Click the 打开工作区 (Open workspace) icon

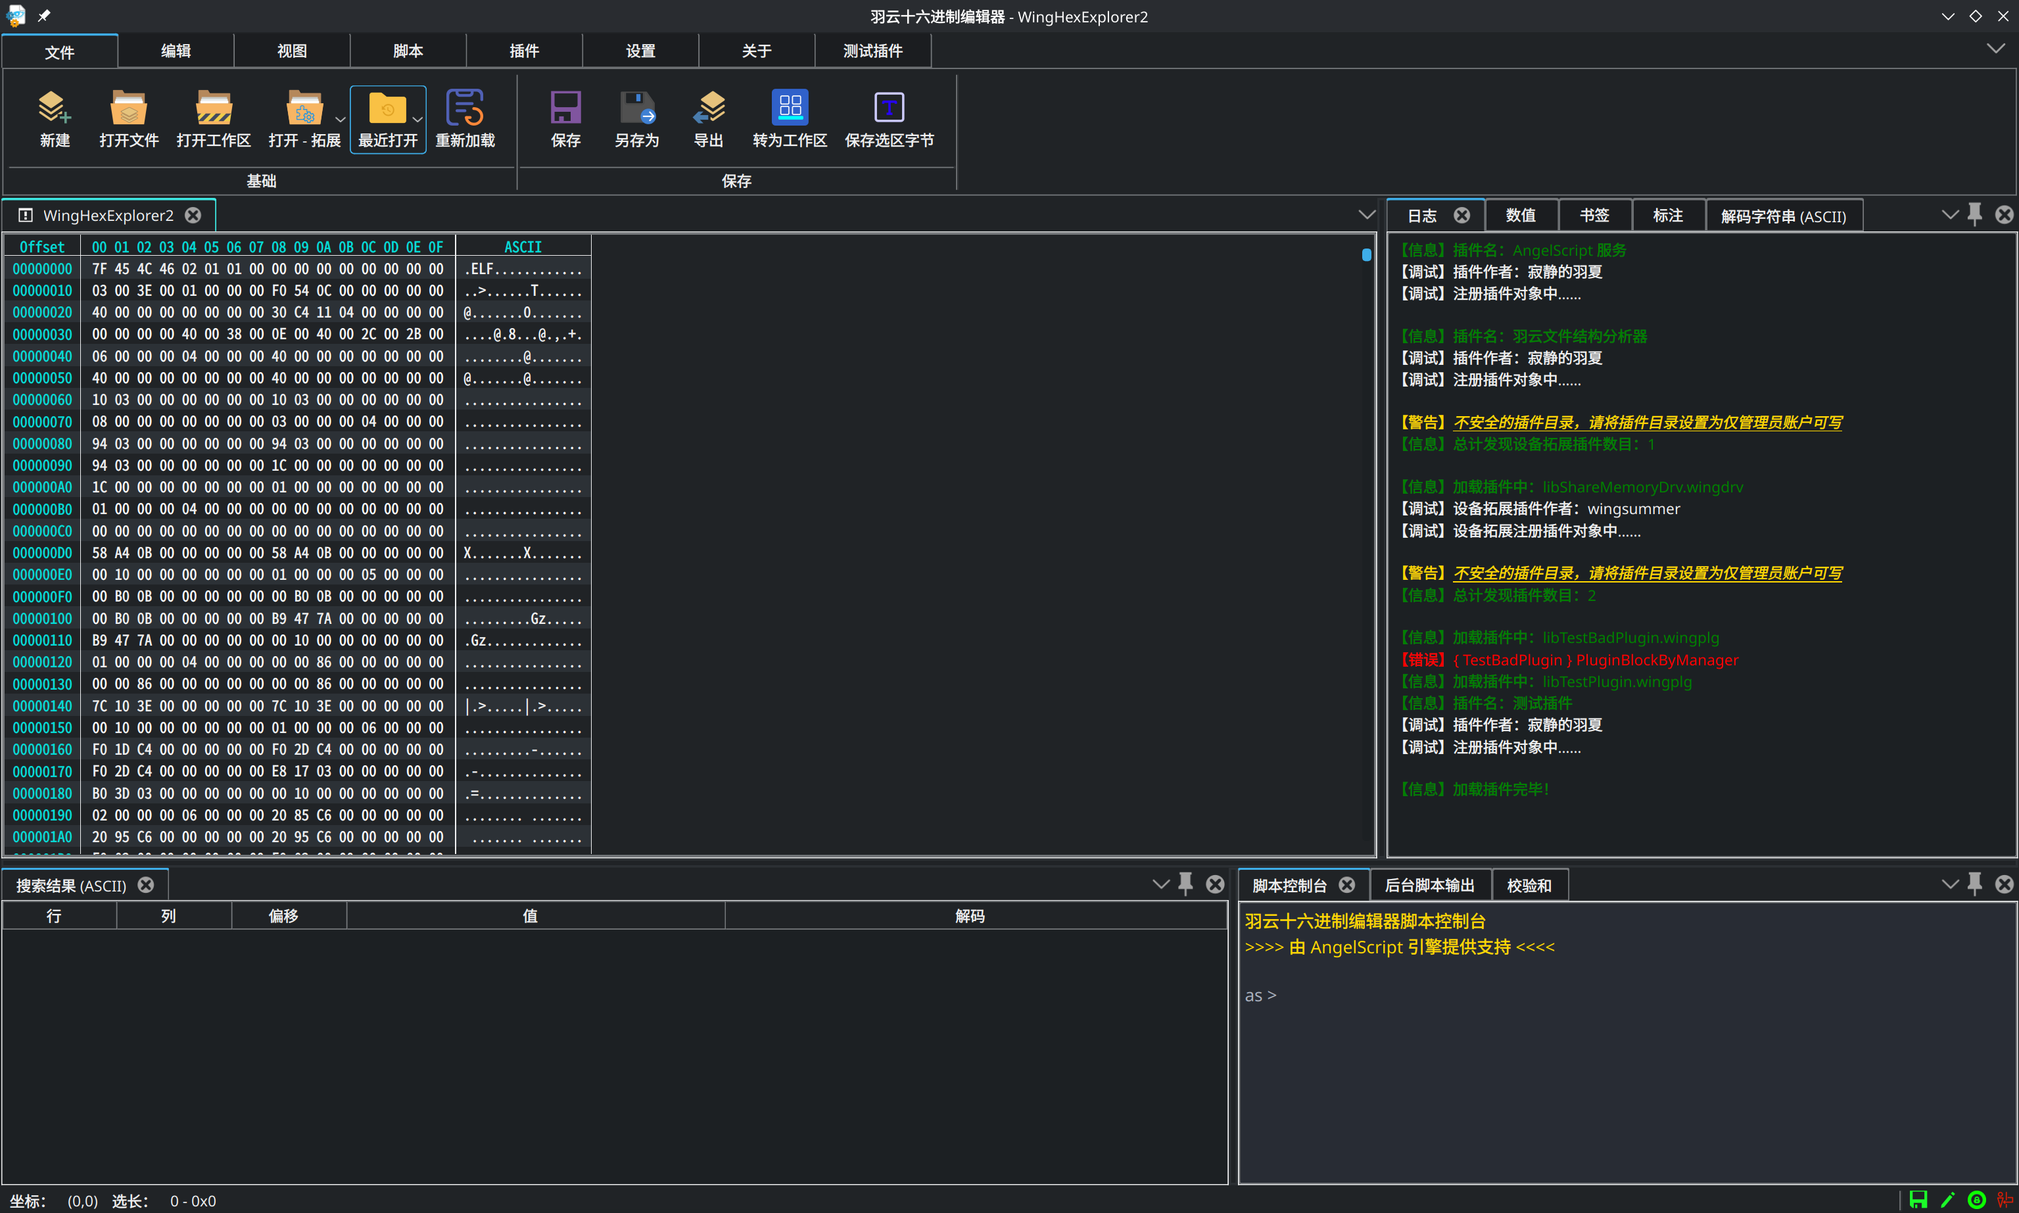tap(214, 108)
